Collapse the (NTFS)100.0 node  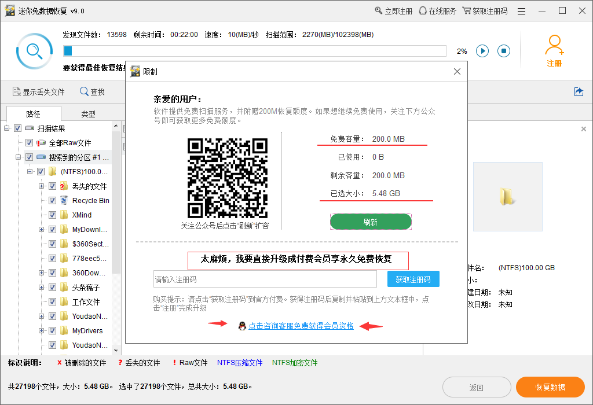(x=30, y=171)
